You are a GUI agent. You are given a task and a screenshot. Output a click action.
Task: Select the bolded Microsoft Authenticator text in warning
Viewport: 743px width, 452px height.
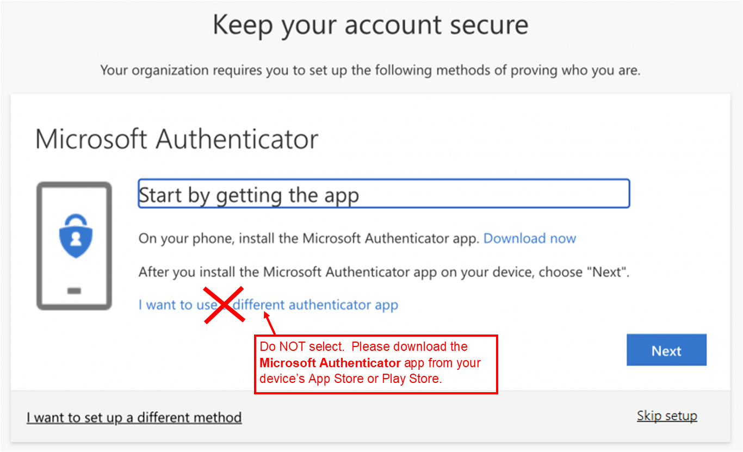331,363
